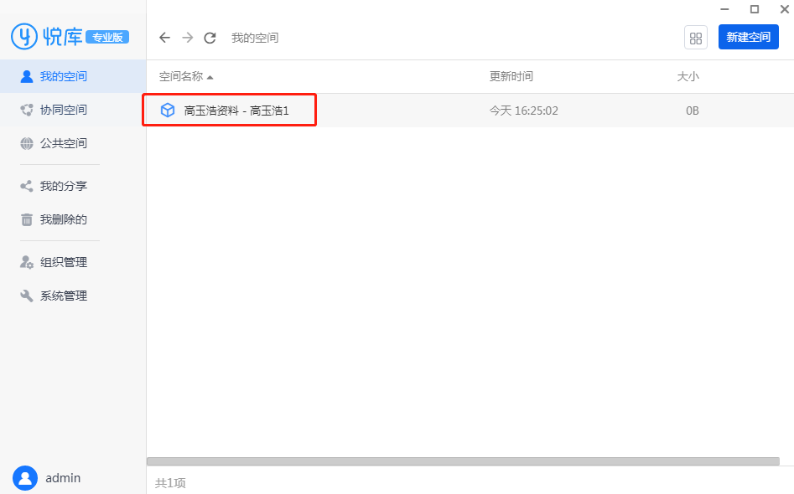
Task: Click the cube icon of 高玉浩资料 space
Action: click(x=168, y=111)
